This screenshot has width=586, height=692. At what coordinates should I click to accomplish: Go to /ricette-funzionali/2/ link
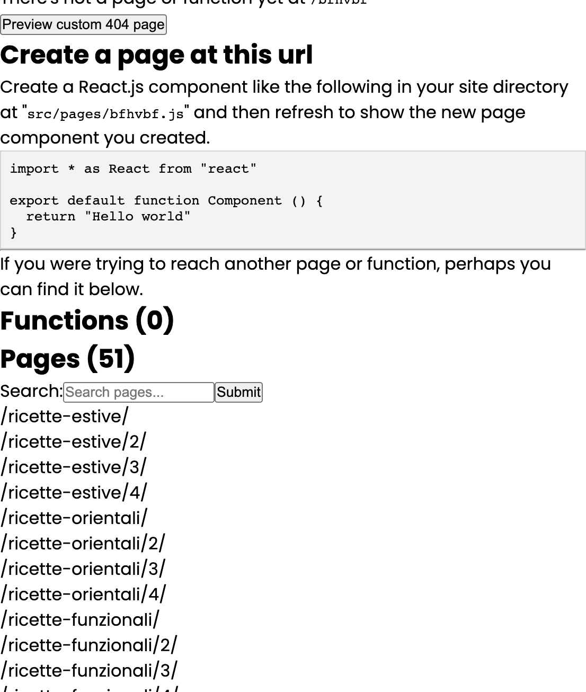pos(88,645)
